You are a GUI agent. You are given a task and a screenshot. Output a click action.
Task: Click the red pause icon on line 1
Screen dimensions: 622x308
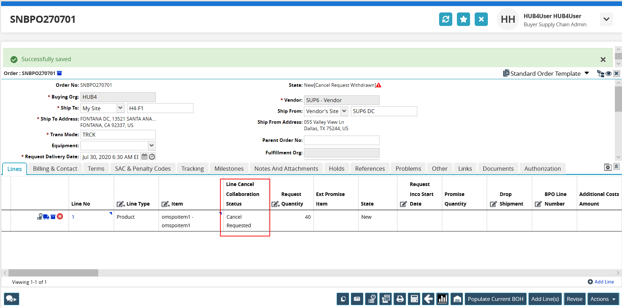(60, 216)
